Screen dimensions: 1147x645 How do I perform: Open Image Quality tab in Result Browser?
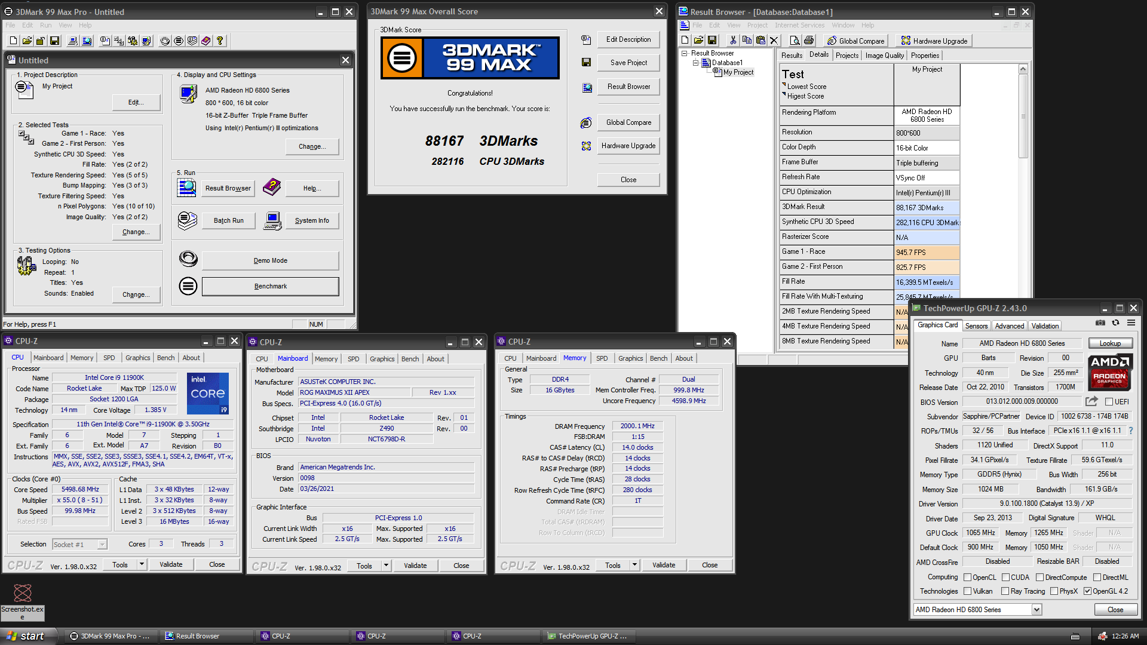click(885, 56)
